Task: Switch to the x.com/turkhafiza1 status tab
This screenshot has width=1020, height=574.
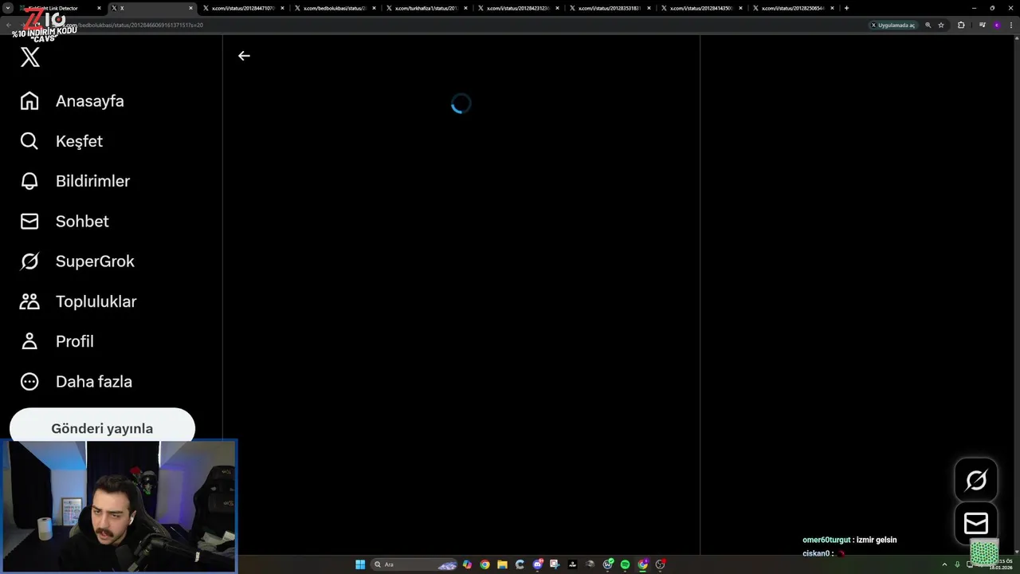Action: tap(427, 8)
